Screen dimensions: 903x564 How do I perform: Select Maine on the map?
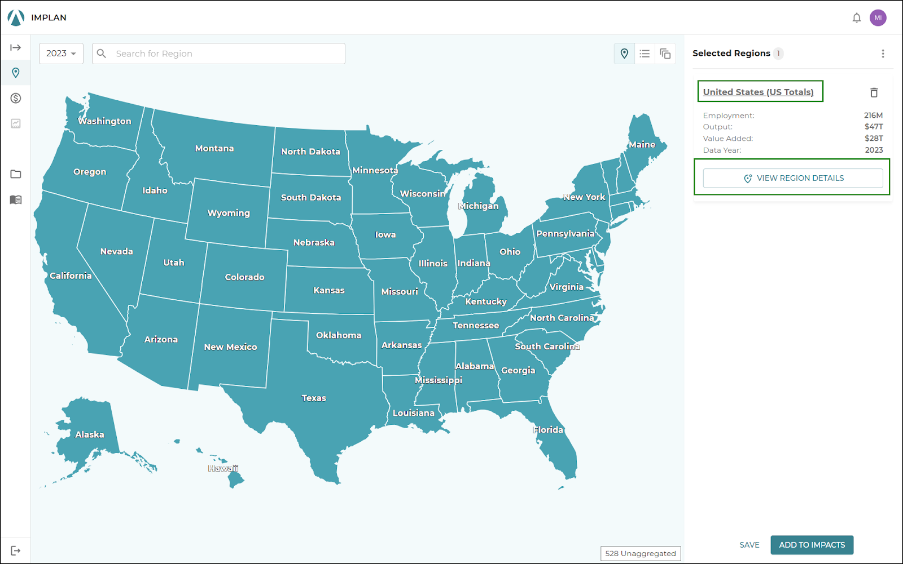click(x=642, y=144)
